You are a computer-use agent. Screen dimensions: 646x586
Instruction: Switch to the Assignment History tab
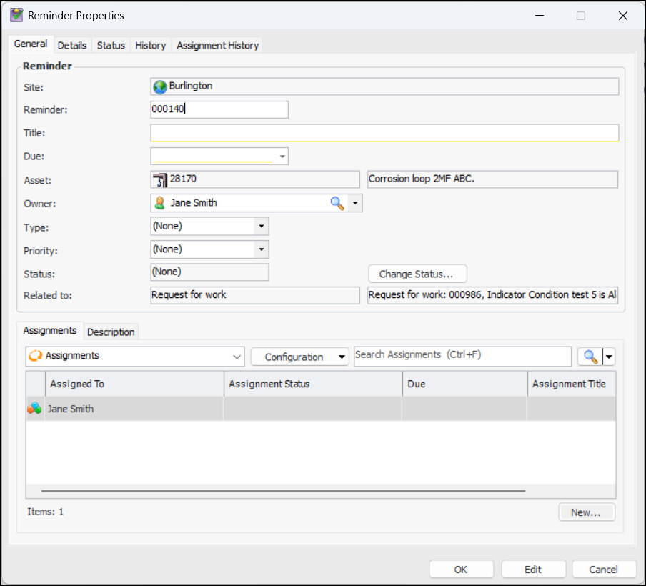(x=217, y=45)
